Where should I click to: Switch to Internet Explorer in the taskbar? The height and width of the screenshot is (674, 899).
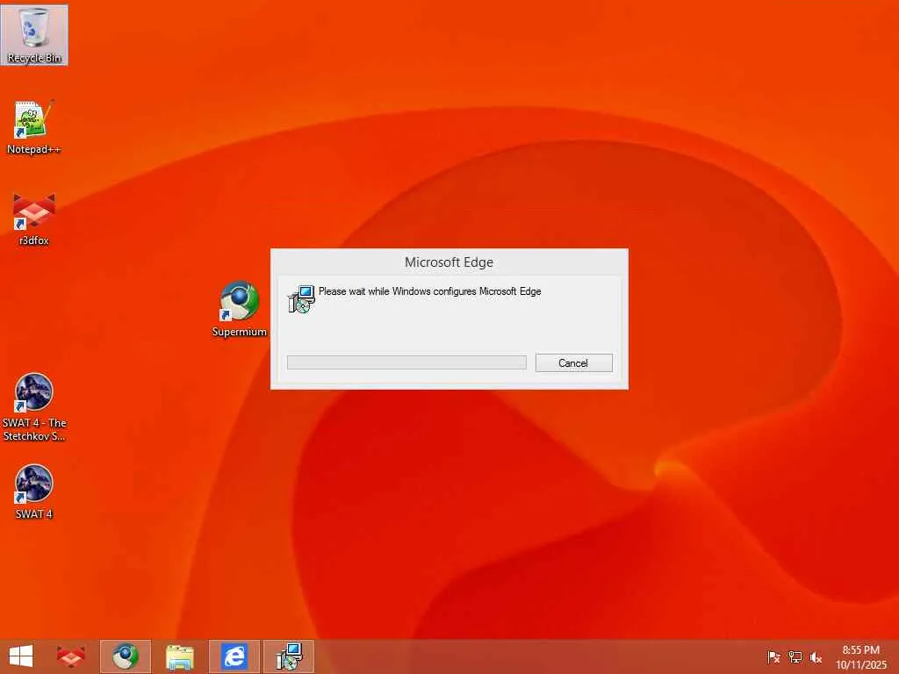click(234, 656)
